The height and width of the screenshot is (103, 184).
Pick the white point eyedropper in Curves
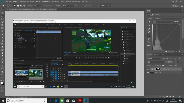point(149,32)
